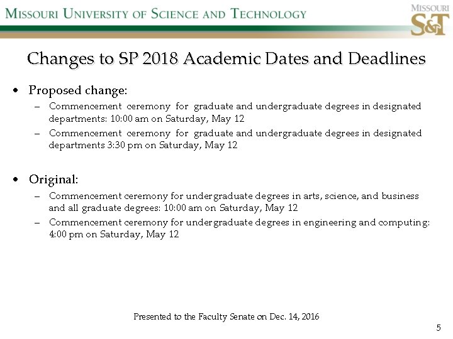Click the proposed 10:00 am commencement line
This screenshot has width=453, height=339.
[x=235, y=107]
